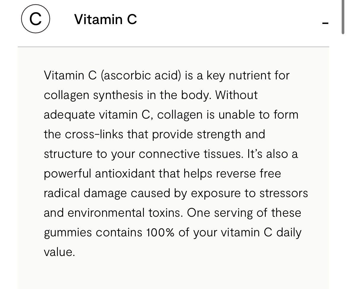The image size is (347, 289).
Task: Click the final word "value."
Action: (59, 252)
